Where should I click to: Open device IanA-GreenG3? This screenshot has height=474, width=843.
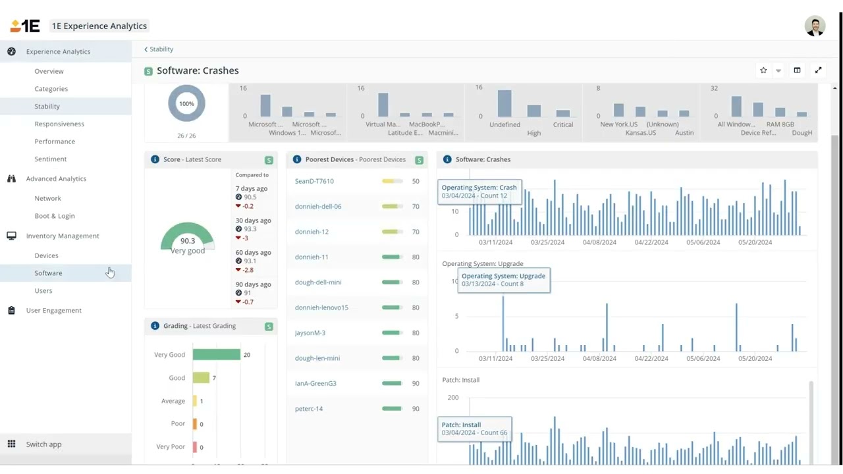315,383
